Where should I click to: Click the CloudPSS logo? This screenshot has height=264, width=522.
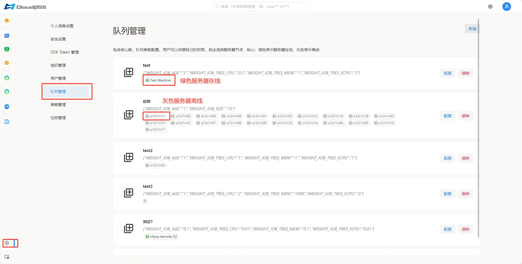[25, 7]
